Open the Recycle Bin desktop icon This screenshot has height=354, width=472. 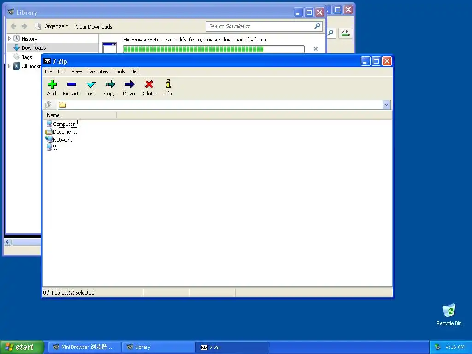[x=449, y=314]
